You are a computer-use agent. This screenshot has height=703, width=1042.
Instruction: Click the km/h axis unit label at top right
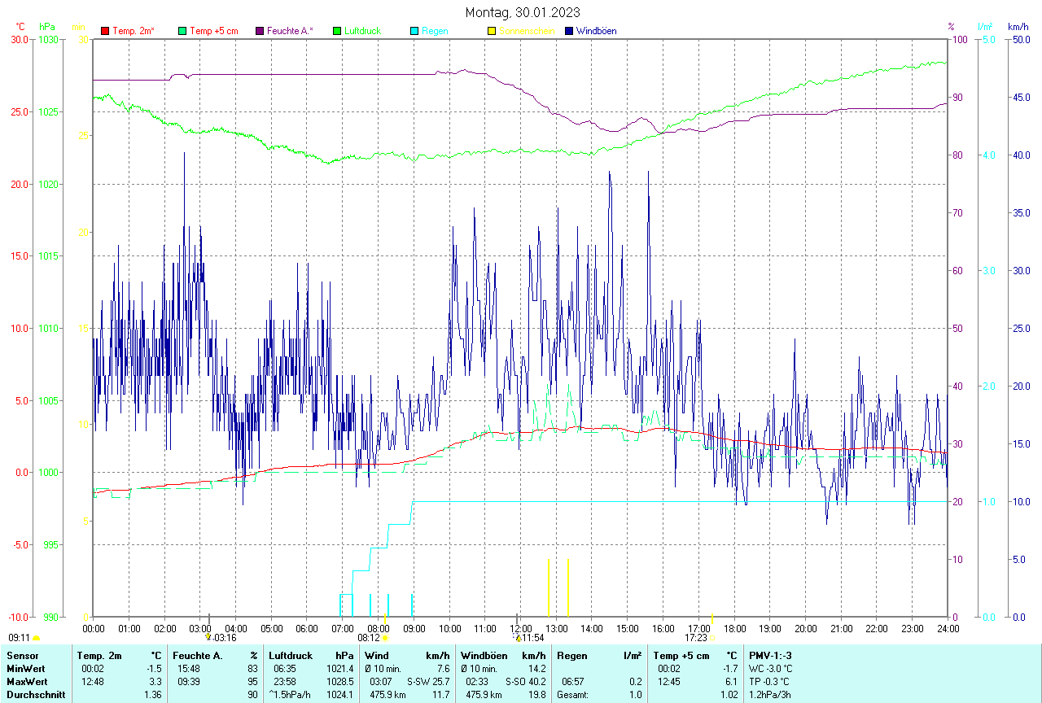click(x=1018, y=27)
